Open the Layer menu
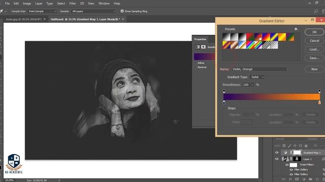The image size is (325, 182). pyautogui.click(x=39, y=4)
